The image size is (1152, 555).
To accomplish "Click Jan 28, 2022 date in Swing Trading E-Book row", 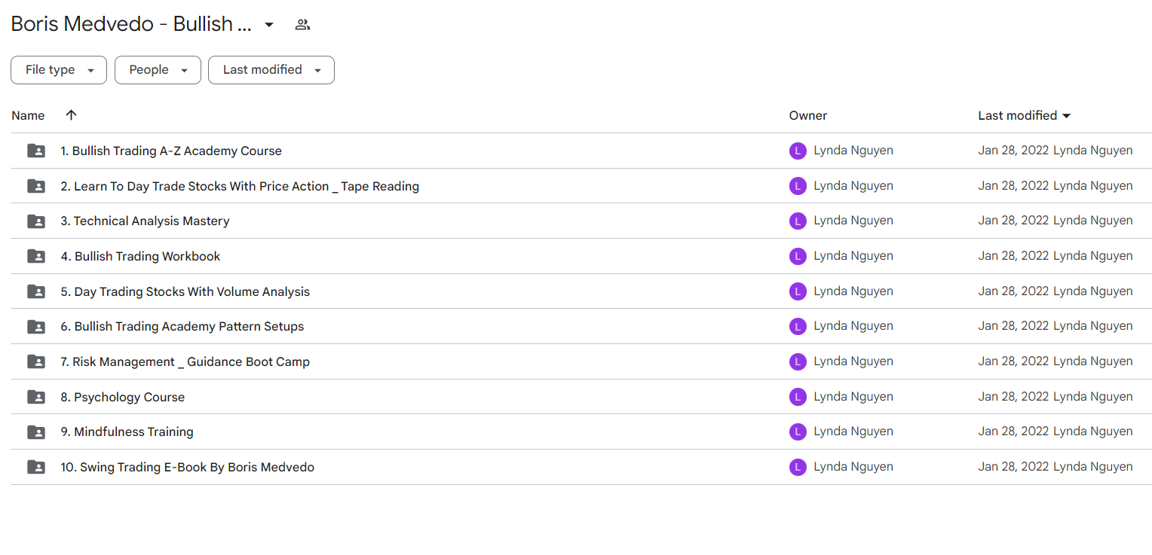I will (x=1013, y=466).
